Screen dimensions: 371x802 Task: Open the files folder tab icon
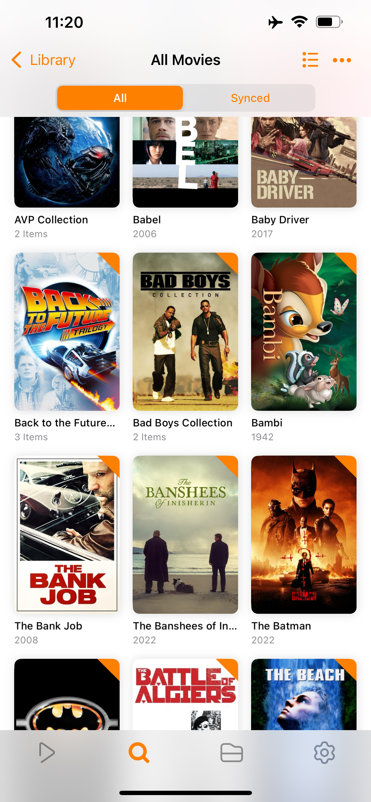pos(231,753)
